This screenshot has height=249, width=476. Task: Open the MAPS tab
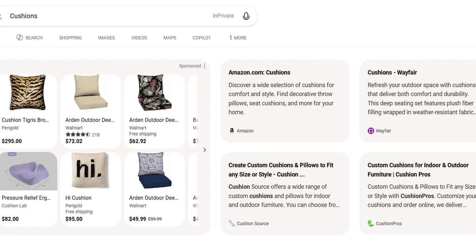pos(169,38)
